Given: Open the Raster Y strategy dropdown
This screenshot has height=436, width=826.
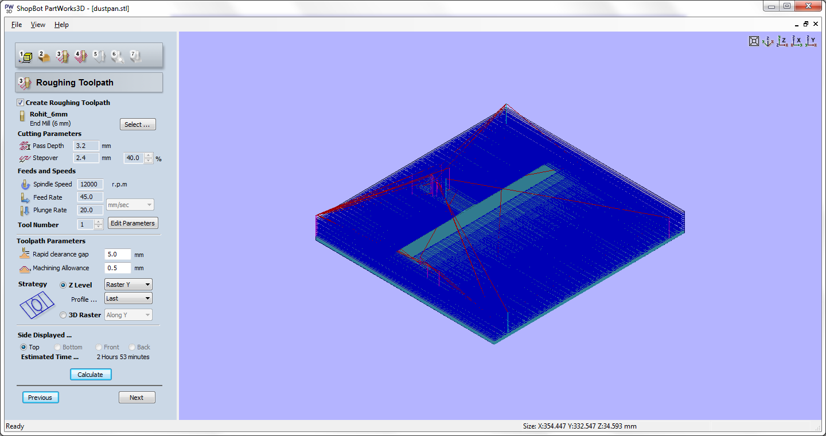Looking at the screenshot, I should [x=128, y=285].
